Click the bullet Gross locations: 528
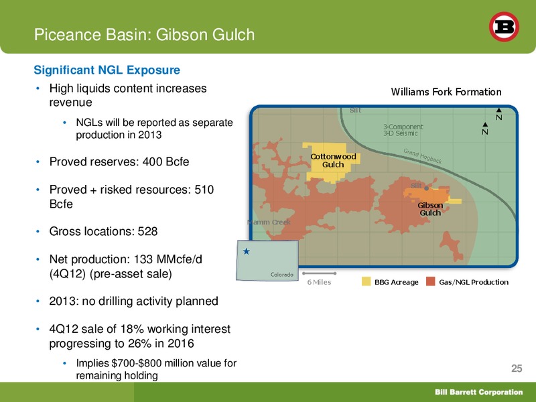 click(103, 231)
